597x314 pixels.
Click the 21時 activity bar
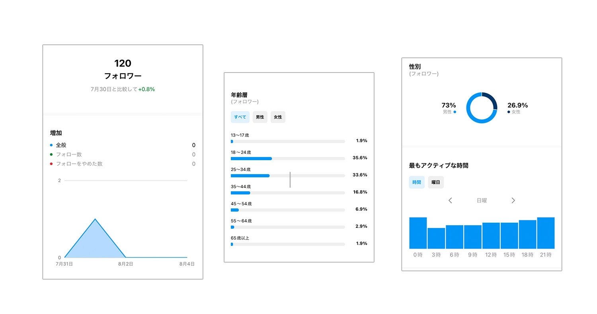pyautogui.click(x=546, y=233)
